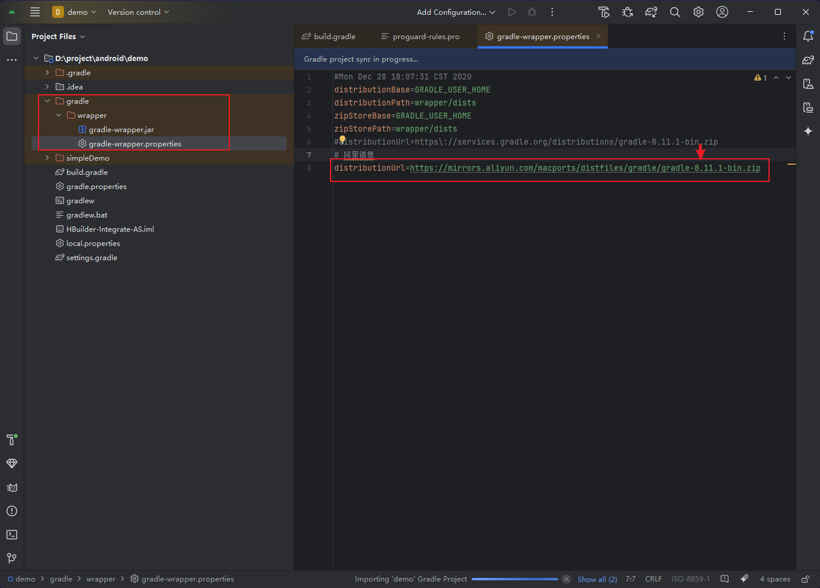Click Show all (2) background tasks link

(x=597, y=579)
